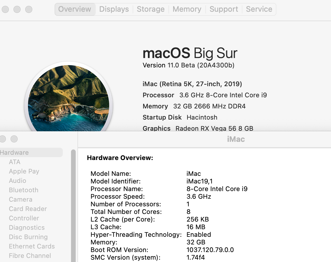331x262 pixels.
Task: Open the Displays tab
Action: point(114,9)
